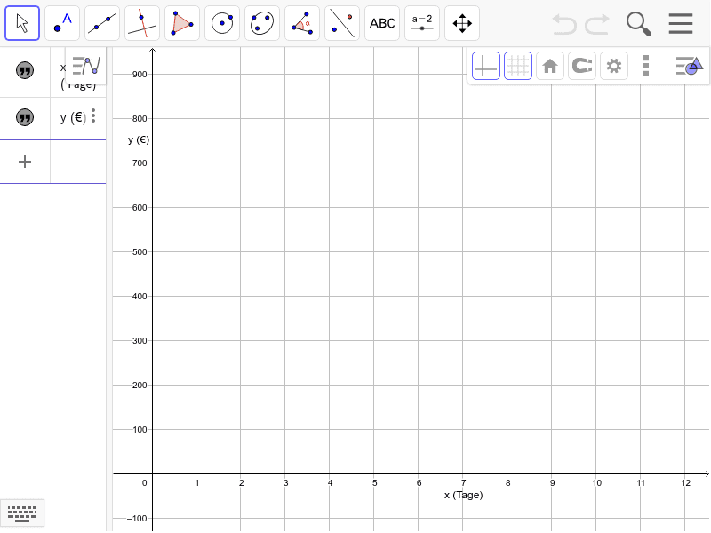Click the x (Tage) axis label
The image size is (711, 533).
click(463, 495)
